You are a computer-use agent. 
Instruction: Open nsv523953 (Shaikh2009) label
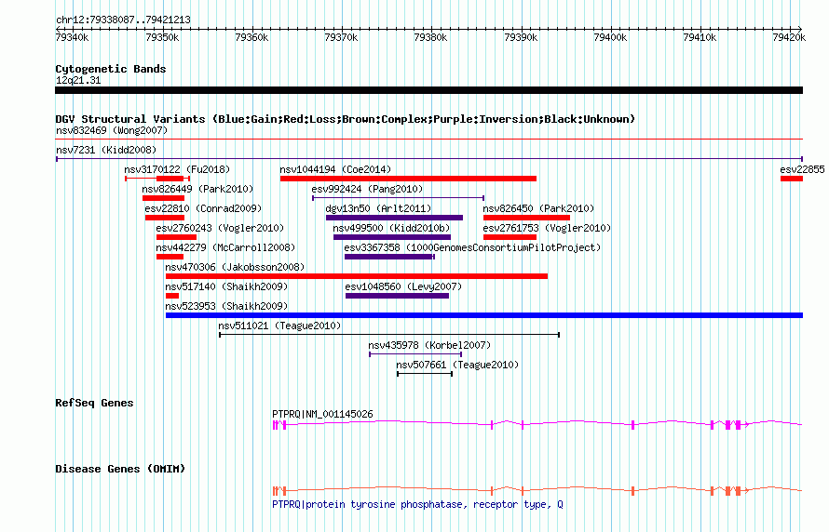pos(227,306)
